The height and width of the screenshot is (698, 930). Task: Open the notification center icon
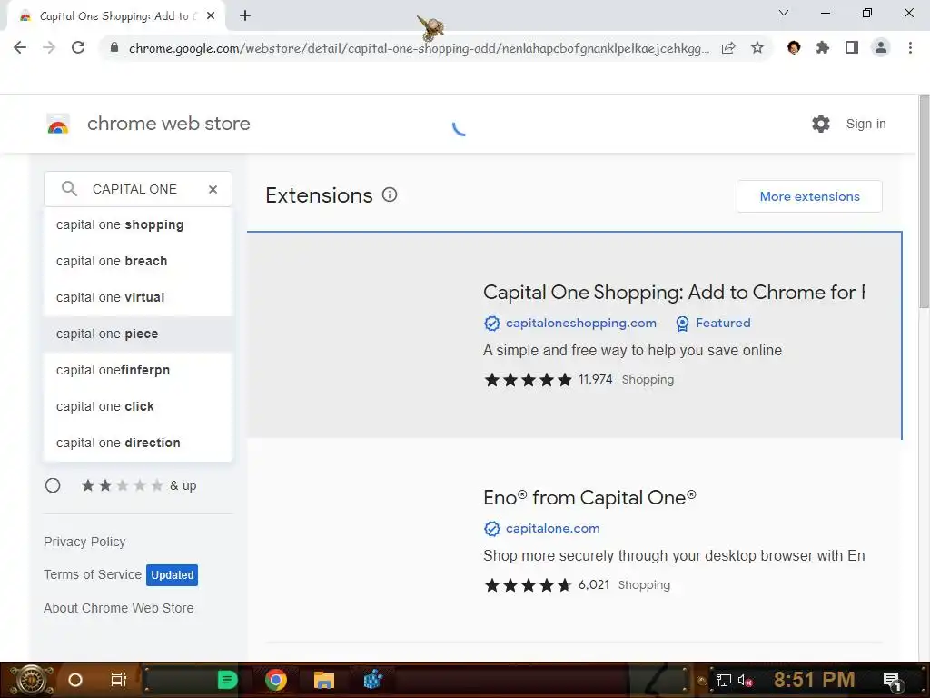[892, 680]
